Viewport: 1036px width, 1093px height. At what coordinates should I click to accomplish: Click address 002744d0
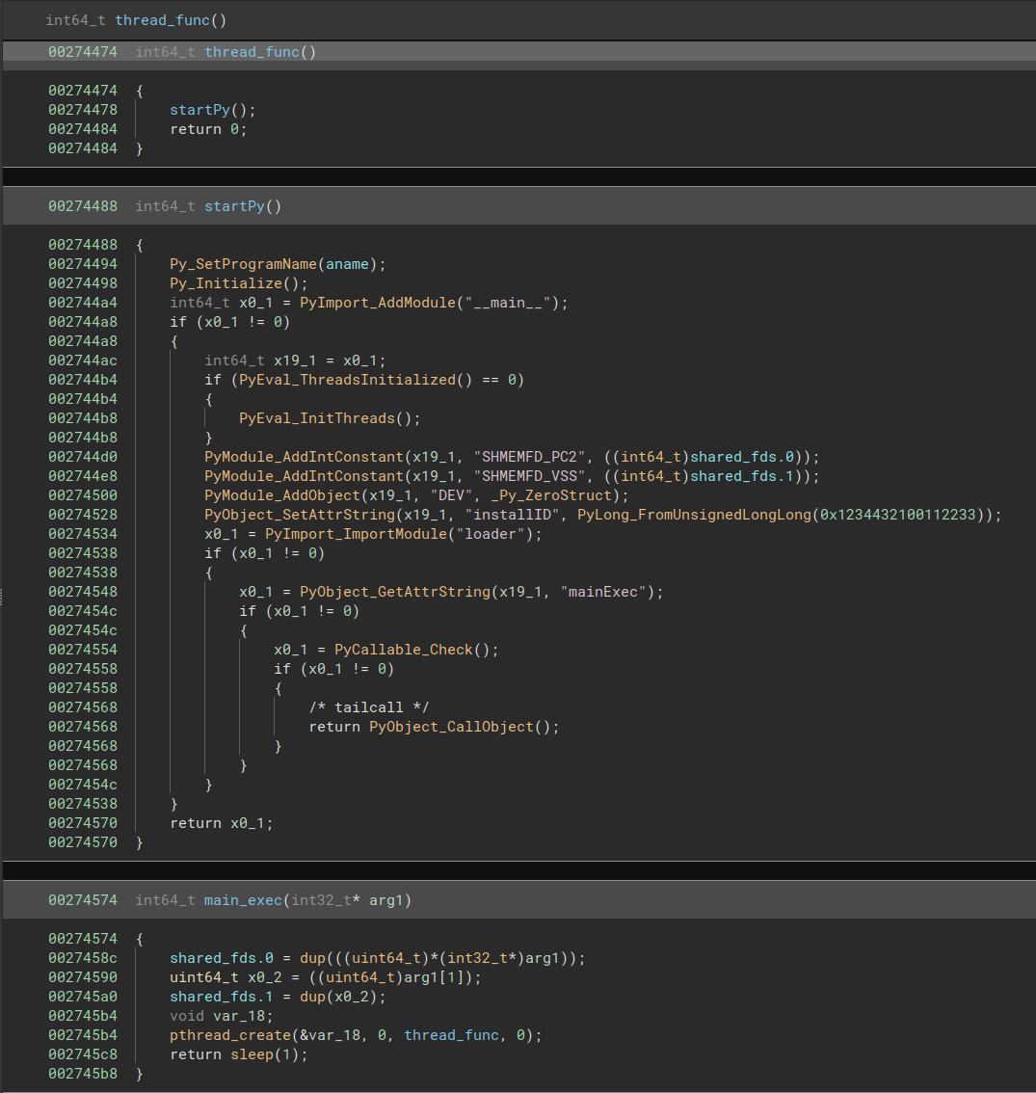click(83, 457)
